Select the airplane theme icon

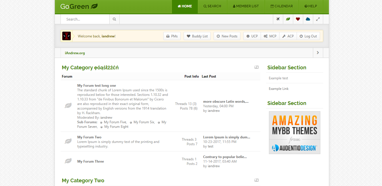tap(278, 19)
